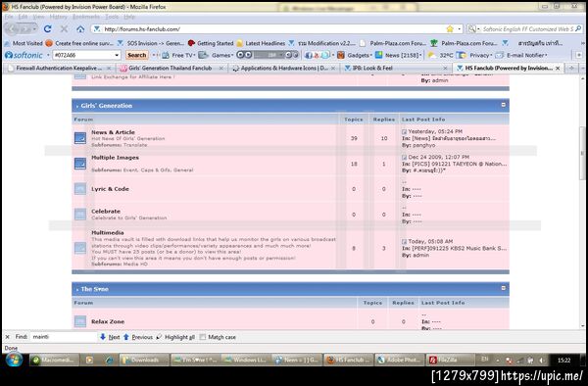Go to the Home page icon
Screen dimensions: 588x386
click(80, 28)
